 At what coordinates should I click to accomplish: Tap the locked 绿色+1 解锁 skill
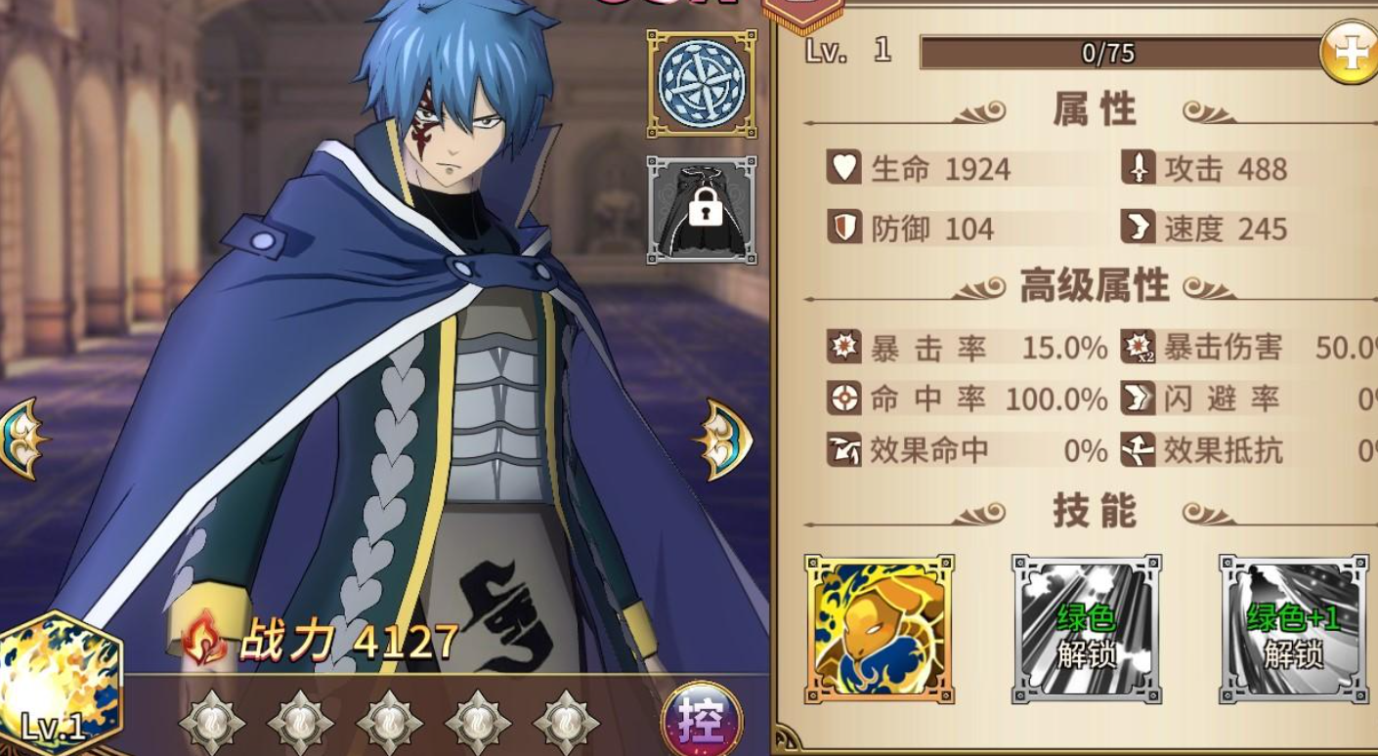click(1294, 629)
